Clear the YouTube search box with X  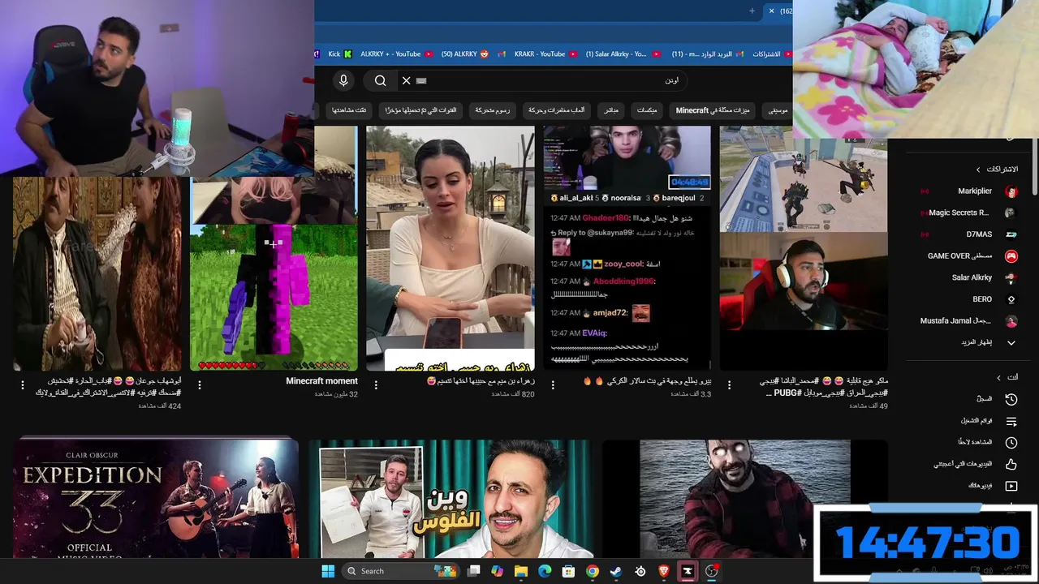tap(406, 80)
